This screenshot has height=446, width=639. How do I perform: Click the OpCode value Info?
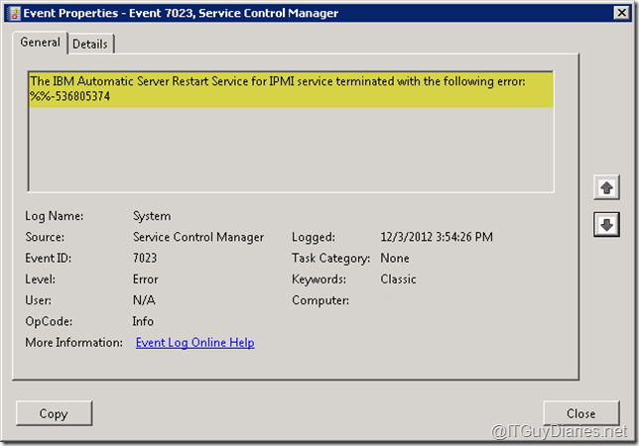point(143,321)
